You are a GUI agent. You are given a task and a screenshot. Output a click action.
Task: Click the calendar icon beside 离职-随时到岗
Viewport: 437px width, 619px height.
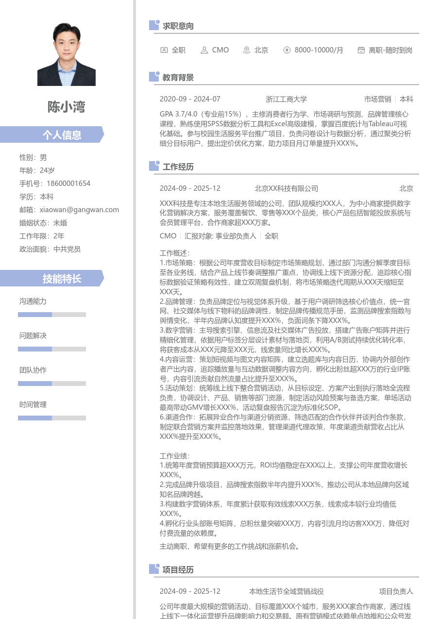click(x=361, y=50)
